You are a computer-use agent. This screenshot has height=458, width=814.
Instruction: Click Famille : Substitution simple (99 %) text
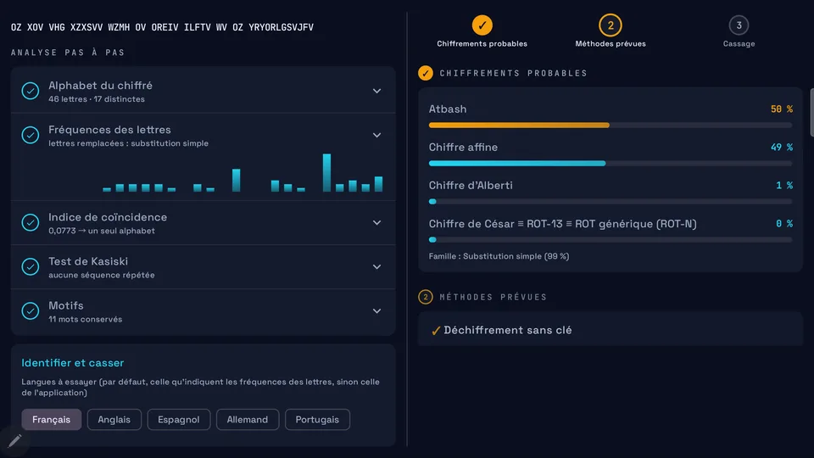[x=499, y=256]
